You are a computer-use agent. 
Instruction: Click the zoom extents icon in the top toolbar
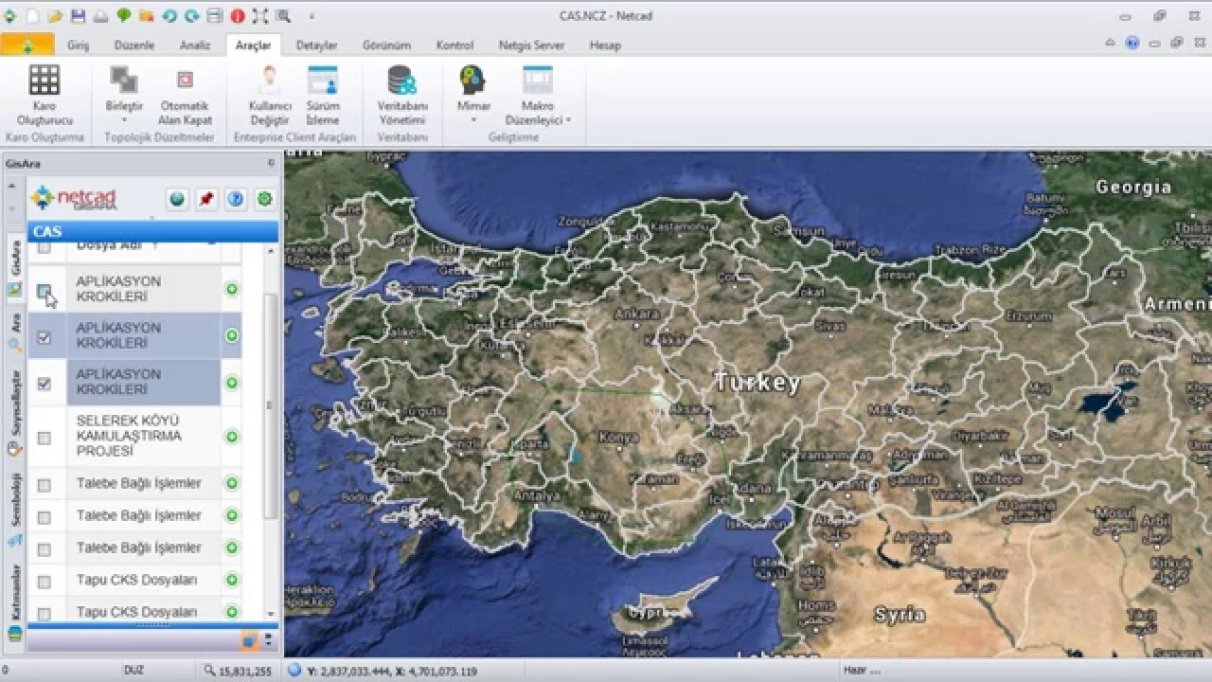click(260, 16)
